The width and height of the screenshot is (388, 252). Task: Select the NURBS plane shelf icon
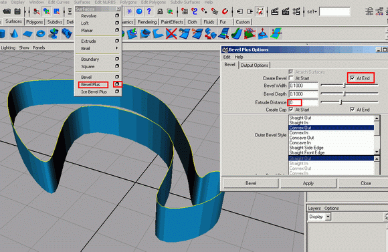(27, 34)
